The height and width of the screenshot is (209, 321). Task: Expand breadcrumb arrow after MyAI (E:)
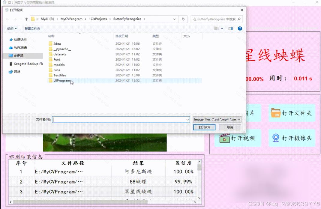click(x=57, y=19)
